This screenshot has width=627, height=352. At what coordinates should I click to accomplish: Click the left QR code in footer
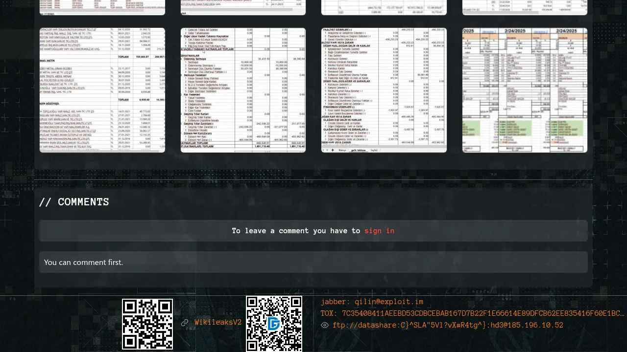147,324
